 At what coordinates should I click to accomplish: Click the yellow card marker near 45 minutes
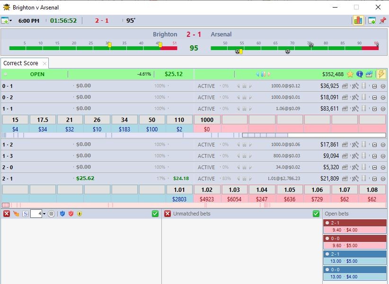click(160, 44)
